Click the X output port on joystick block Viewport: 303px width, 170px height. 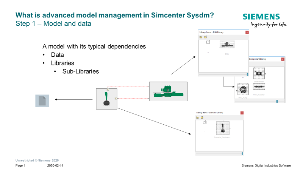[108, 90]
